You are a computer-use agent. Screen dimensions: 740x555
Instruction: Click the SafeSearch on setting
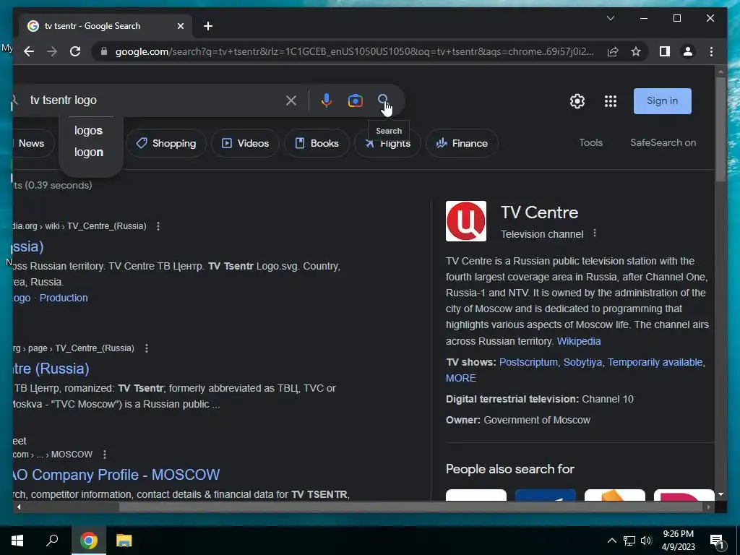pos(663,142)
